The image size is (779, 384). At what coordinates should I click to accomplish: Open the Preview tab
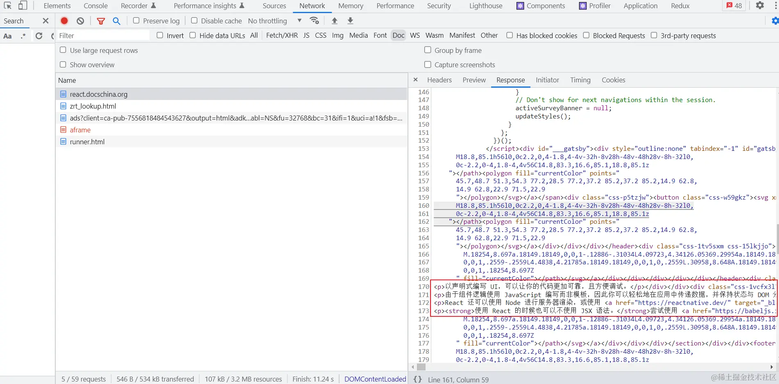click(x=474, y=80)
